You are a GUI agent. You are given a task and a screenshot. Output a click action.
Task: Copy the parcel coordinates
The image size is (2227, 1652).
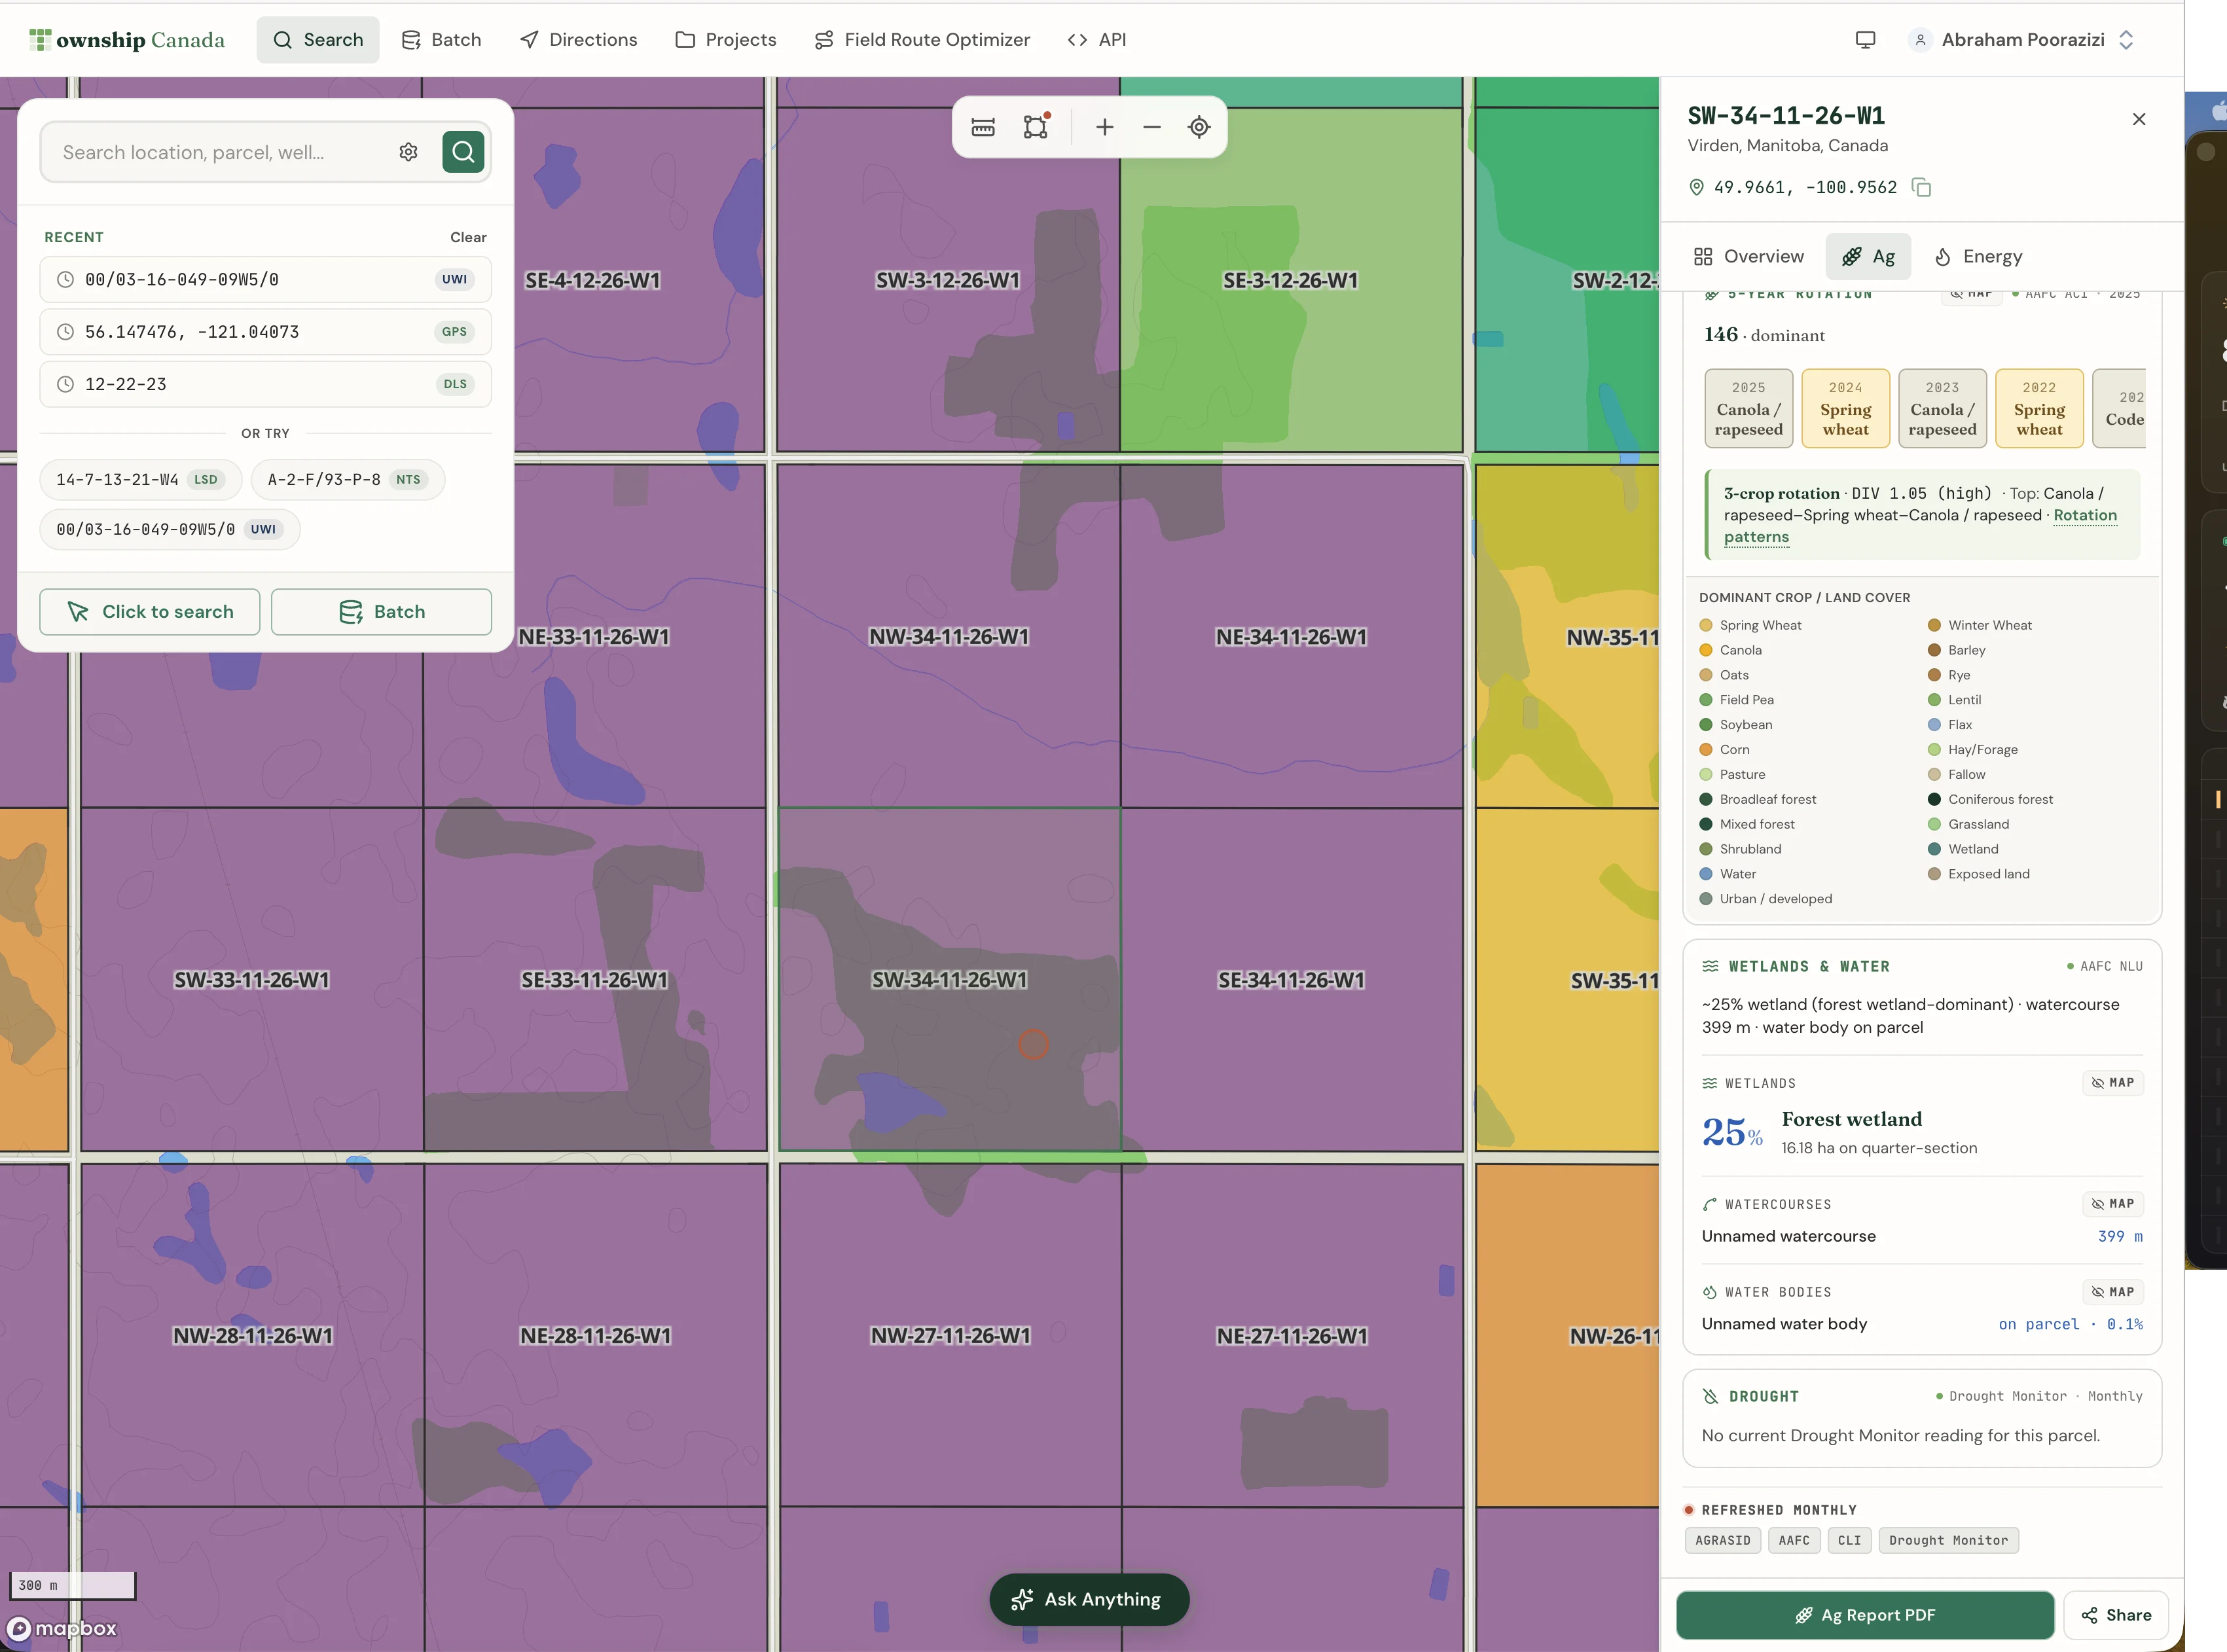click(1921, 187)
